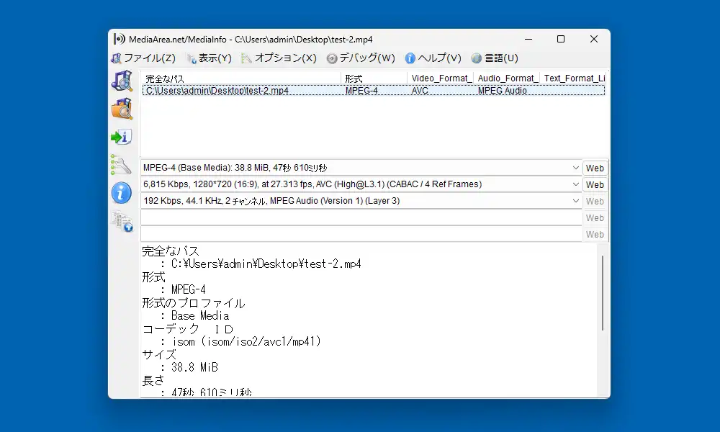Click the 形式のプロファイル label

pyautogui.click(x=193, y=303)
